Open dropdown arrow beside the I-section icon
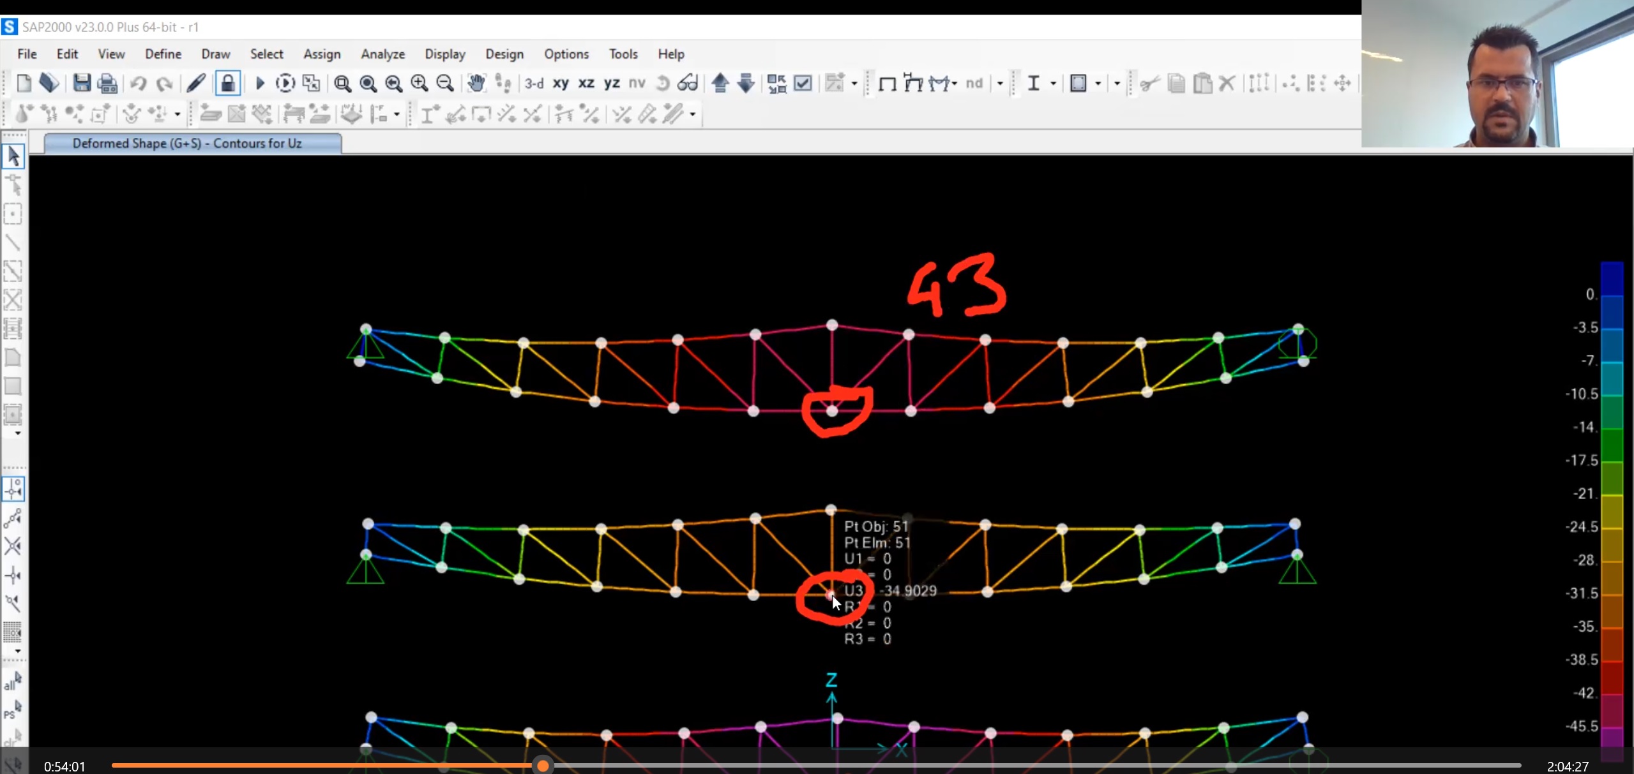 coord(1053,84)
